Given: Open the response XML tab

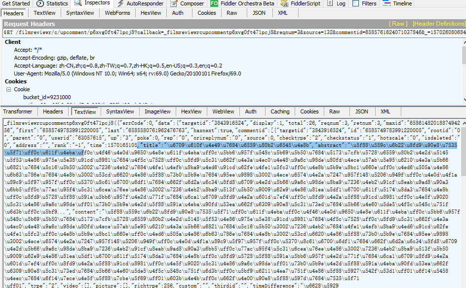Looking at the screenshot, I should click(x=385, y=111).
